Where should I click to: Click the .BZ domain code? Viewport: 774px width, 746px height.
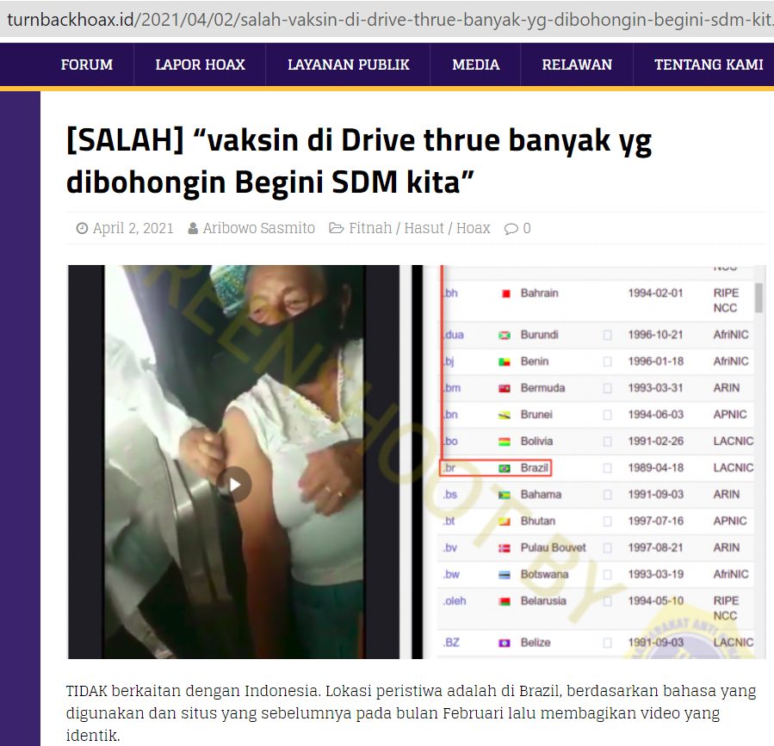point(451,643)
